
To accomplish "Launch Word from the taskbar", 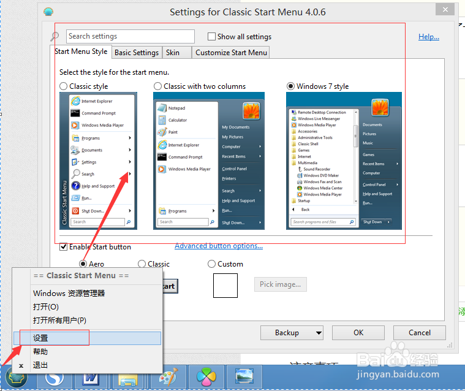I will pyautogui.click(x=91, y=378).
